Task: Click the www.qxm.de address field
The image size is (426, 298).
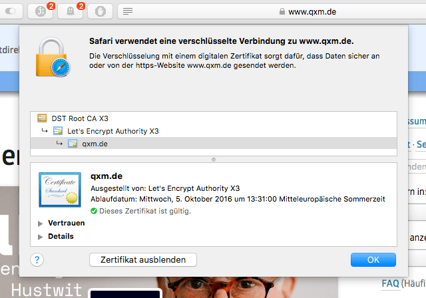Action: [x=319, y=11]
